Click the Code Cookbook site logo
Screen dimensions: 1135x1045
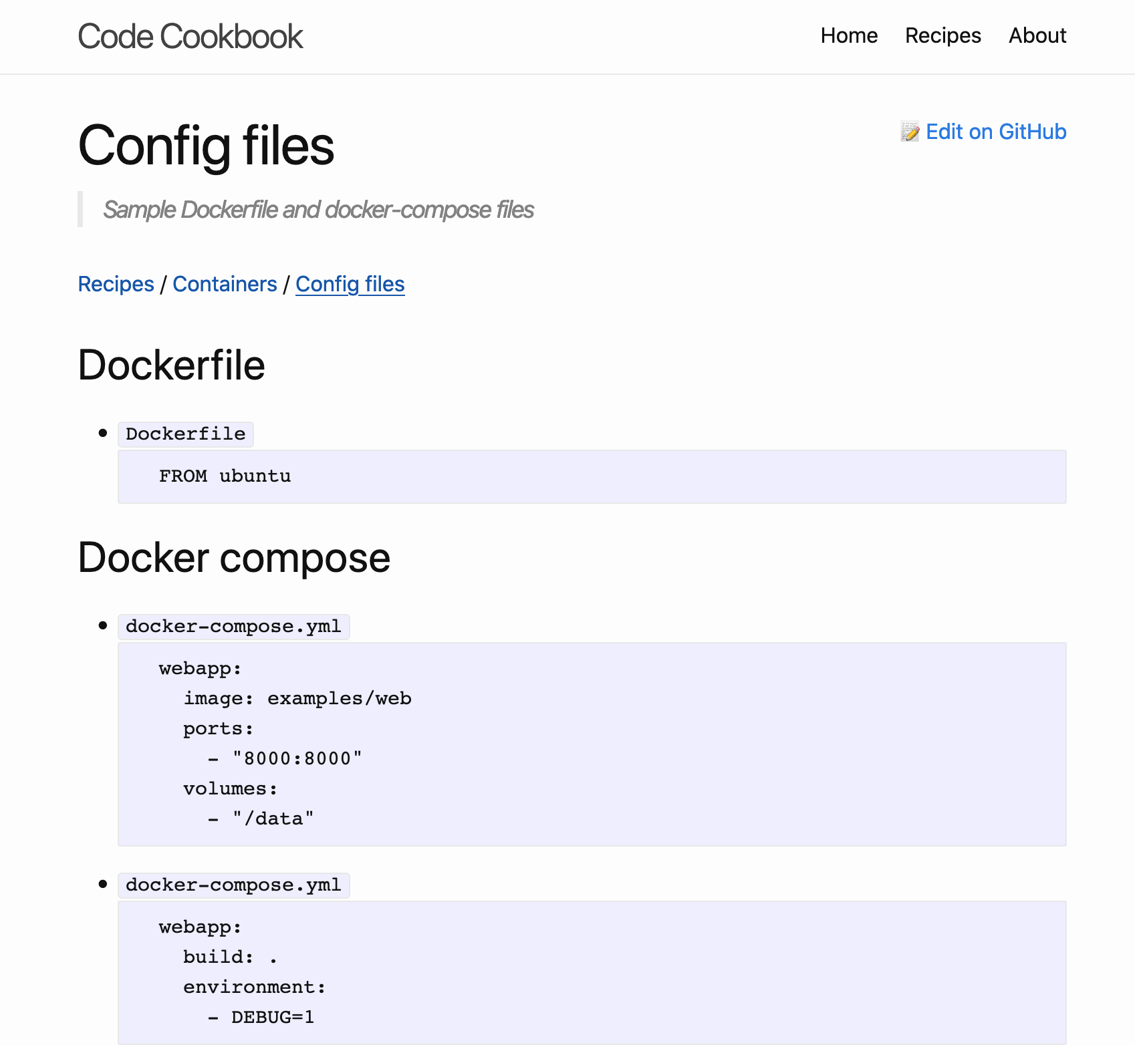click(x=190, y=36)
